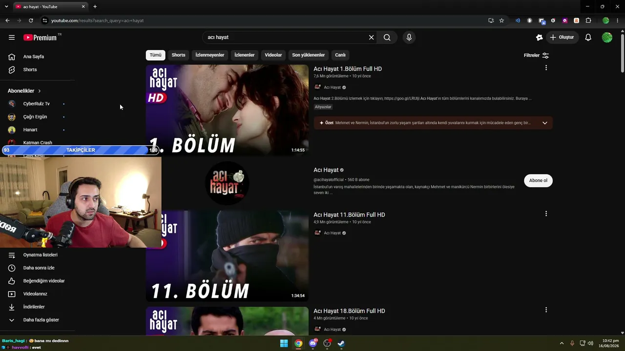Expand the Özet summary of 1.Bölüm
This screenshot has height=351, width=625.
coord(545,123)
